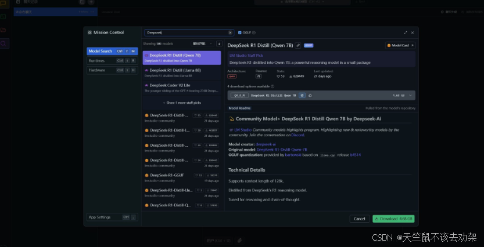Expand Show 1 more staff picks
The height and width of the screenshot is (247, 484).
182,103
